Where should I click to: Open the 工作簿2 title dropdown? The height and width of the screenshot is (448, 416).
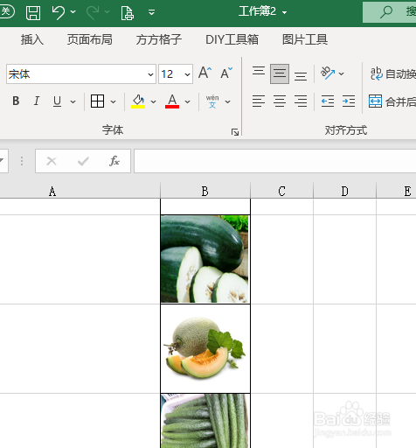[284, 12]
